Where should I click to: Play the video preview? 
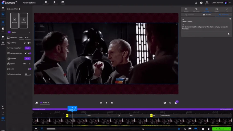tap(107, 103)
